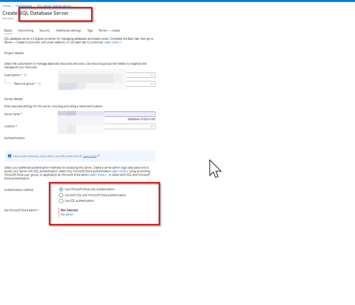Click the Server details heading
This screenshot has height=305, width=355.
[13, 99]
